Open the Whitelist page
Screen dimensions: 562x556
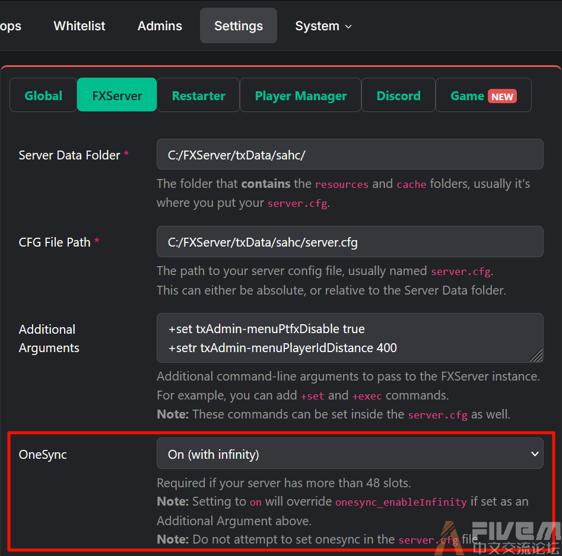[x=79, y=25]
